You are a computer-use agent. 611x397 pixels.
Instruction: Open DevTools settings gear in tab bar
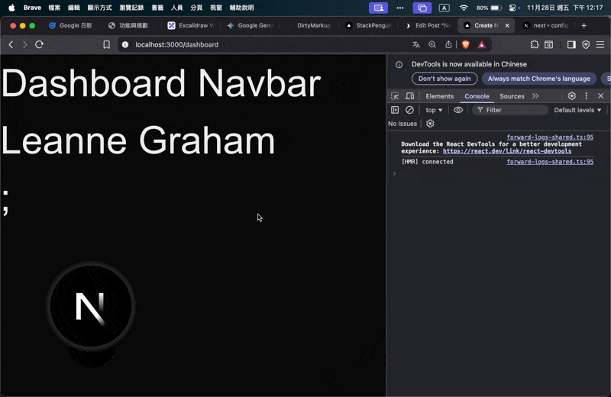pyautogui.click(x=571, y=96)
